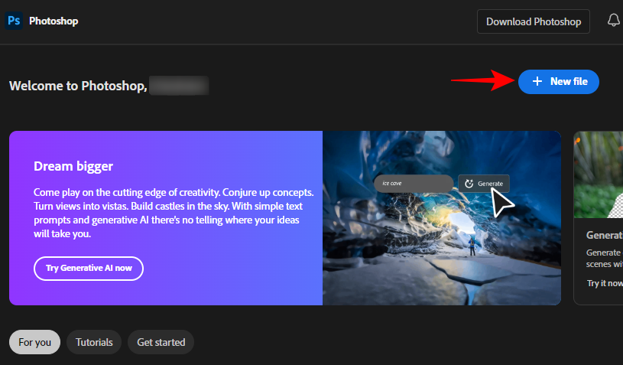
Task: Click the Download Photoshop button
Action: 534,21
